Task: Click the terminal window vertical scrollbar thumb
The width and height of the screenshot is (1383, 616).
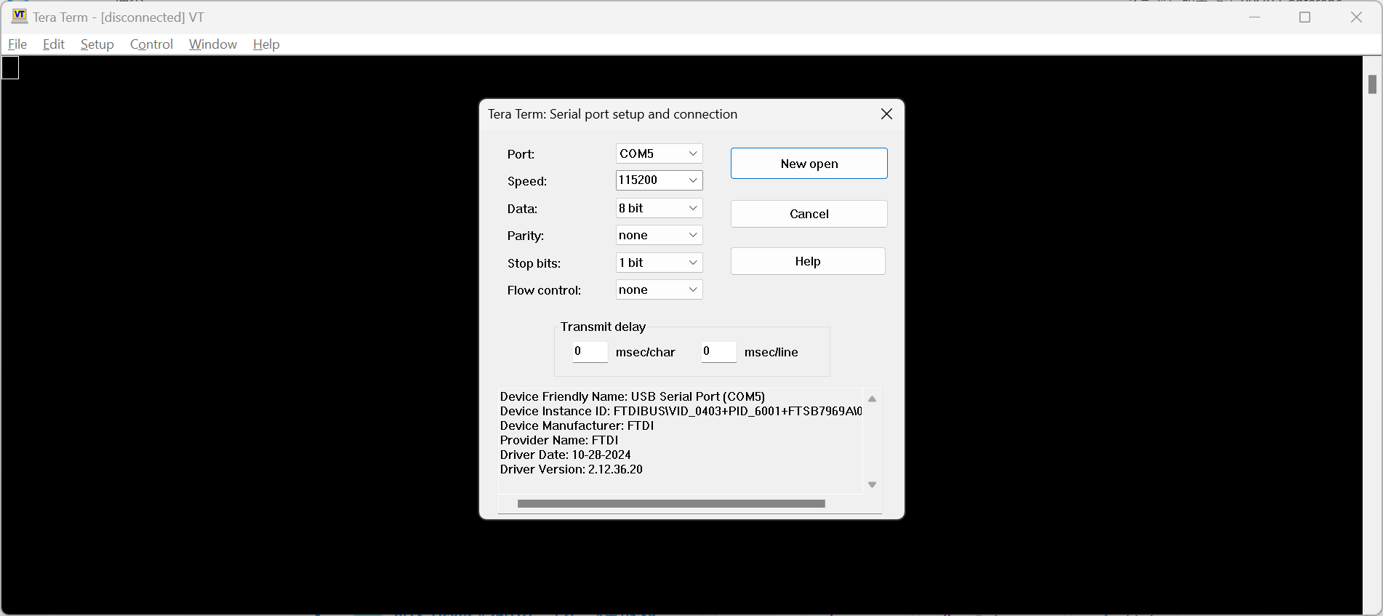Action: (1372, 84)
